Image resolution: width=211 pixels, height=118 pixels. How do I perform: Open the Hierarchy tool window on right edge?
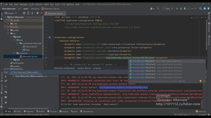click(209, 40)
